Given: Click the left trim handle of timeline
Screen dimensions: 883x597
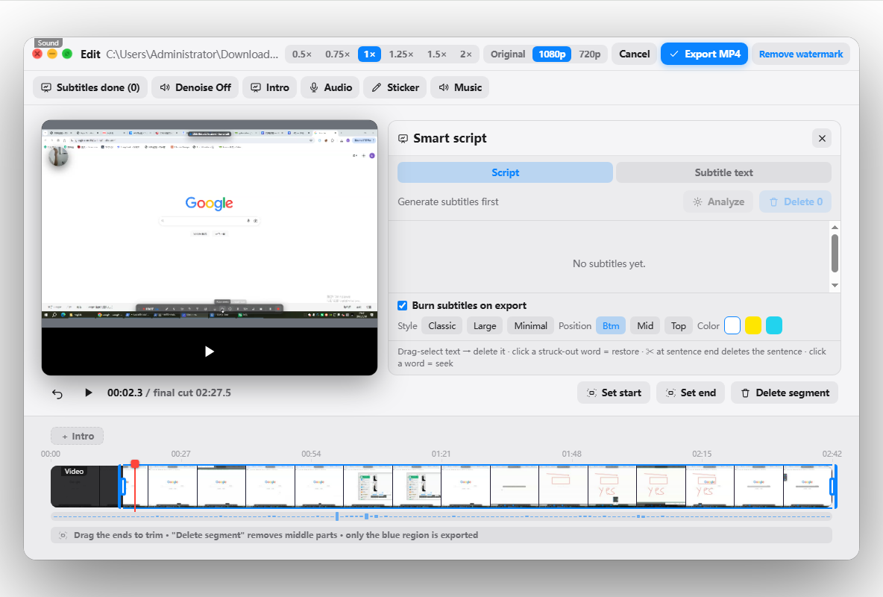Looking at the screenshot, I should click(123, 487).
